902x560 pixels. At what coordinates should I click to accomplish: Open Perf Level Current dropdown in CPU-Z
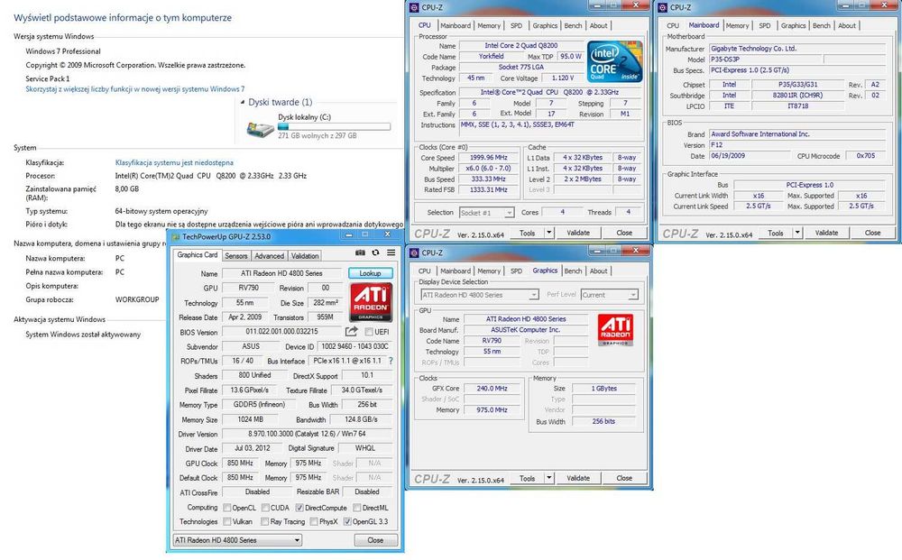coord(609,294)
